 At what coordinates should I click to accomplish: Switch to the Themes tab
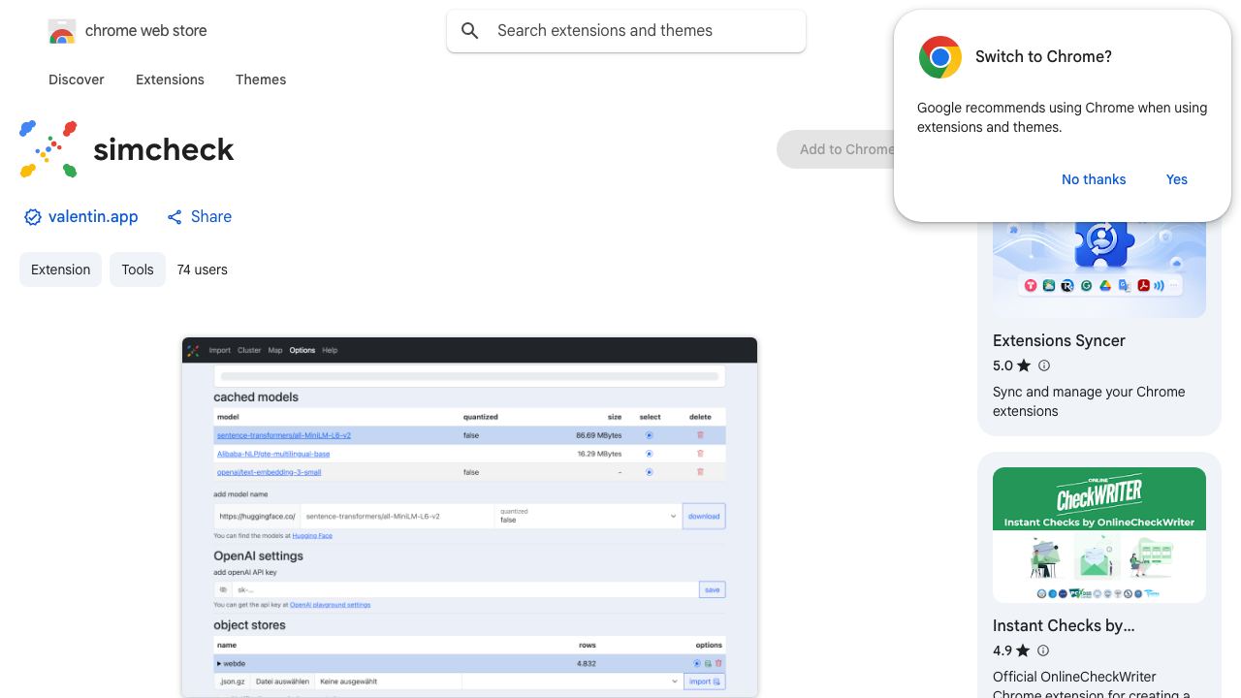click(x=261, y=79)
